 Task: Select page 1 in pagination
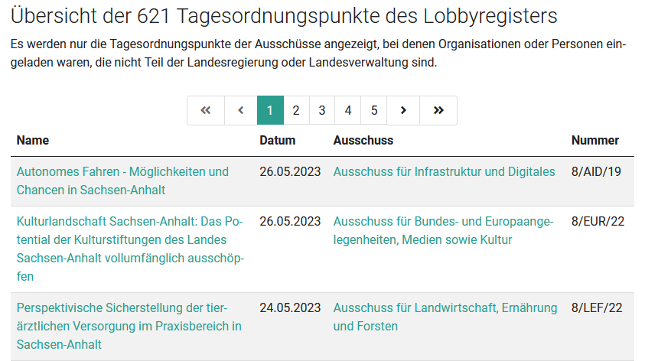pos(270,110)
